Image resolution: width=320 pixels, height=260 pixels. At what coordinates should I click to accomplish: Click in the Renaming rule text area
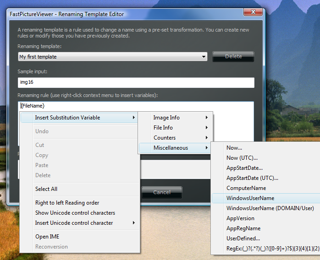(136, 106)
